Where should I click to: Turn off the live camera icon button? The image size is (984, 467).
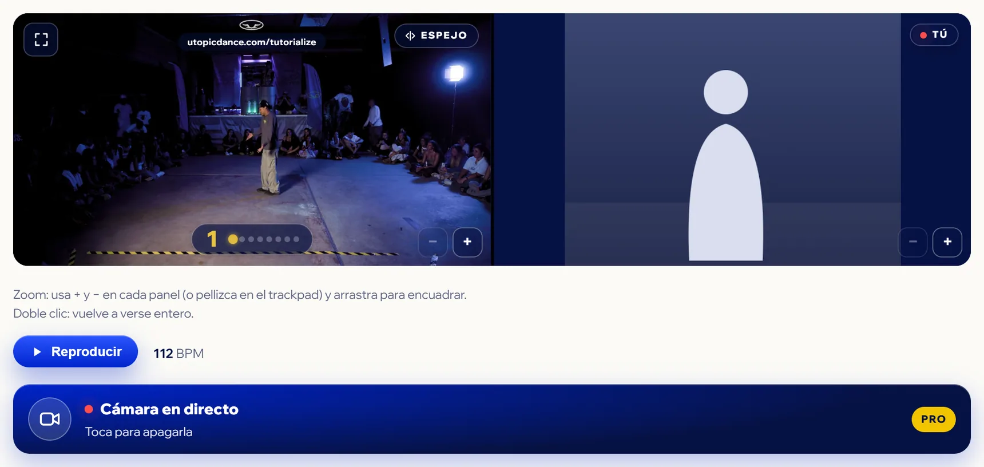point(50,419)
